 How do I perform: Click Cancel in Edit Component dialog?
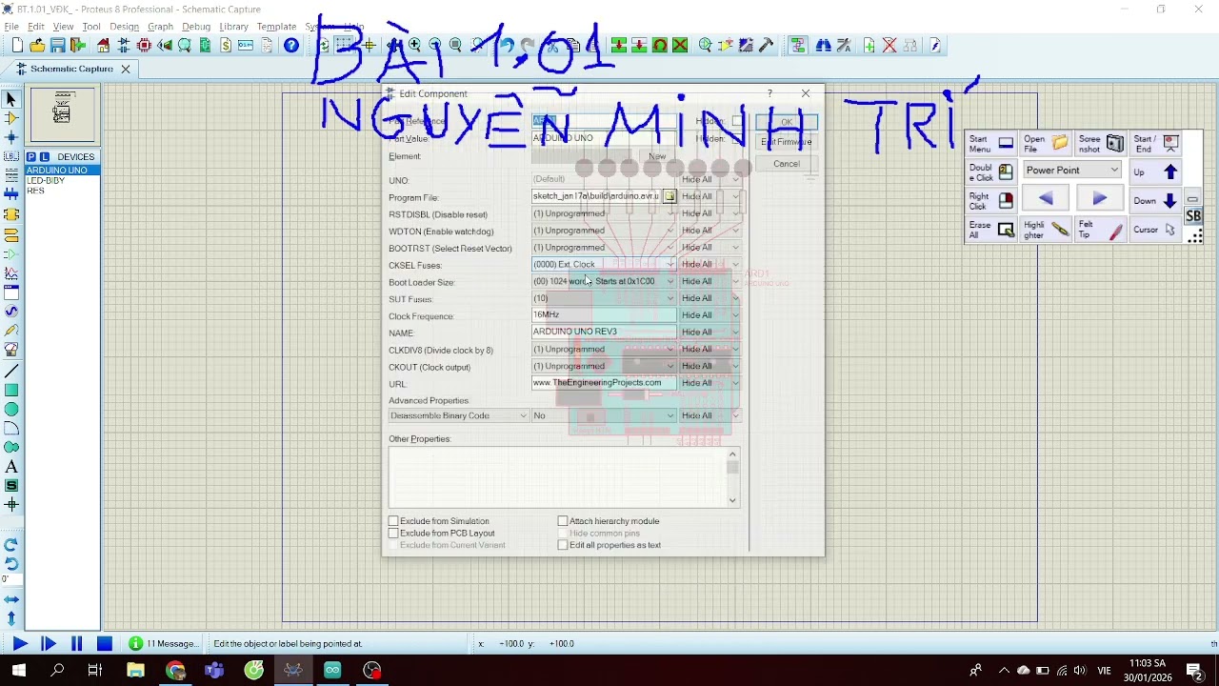787,164
